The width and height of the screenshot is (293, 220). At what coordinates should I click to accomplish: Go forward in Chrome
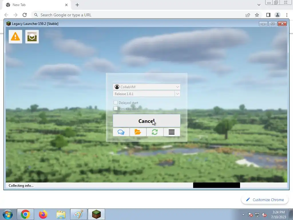pos(15,15)
